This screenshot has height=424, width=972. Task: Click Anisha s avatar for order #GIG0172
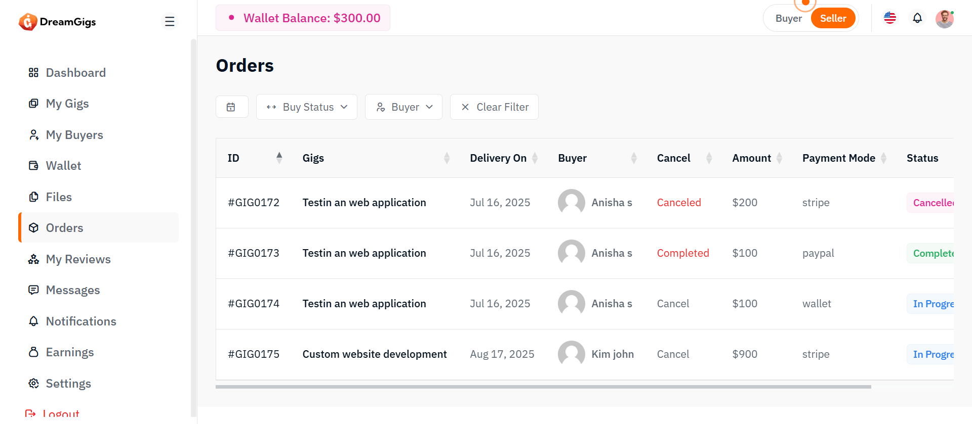point(571,203)
